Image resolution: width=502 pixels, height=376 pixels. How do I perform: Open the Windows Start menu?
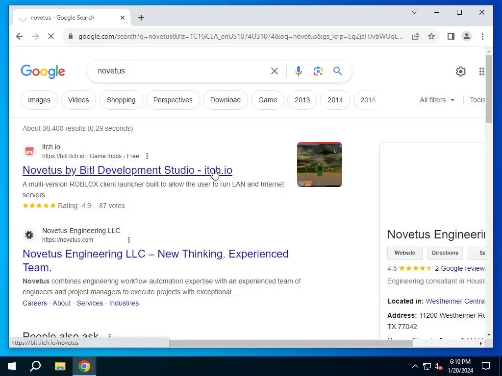click(x=12, y=366)
